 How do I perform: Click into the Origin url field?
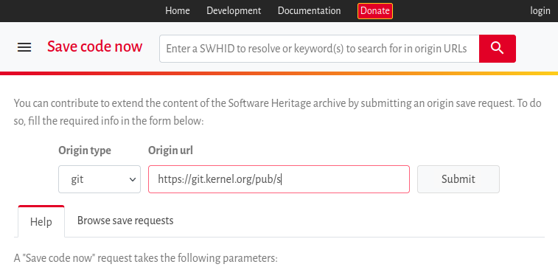click(279, 179)
